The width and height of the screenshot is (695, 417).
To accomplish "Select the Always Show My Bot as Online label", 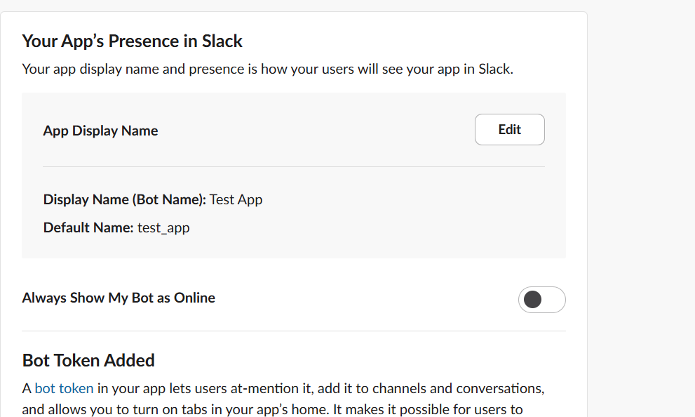I will click(119, 298).
